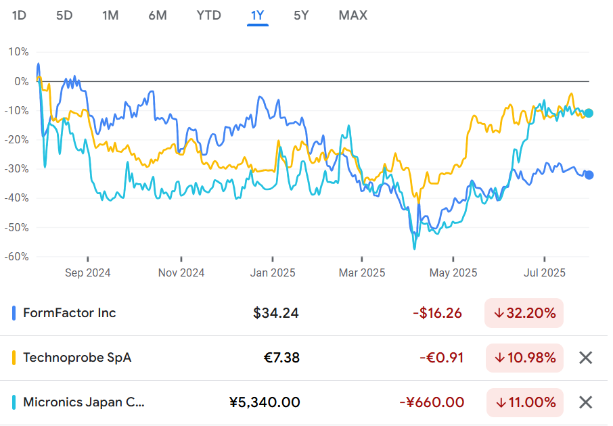Open the Technoprobe SpA stock row
Viewport: 613px width, 426px height.
304,358
